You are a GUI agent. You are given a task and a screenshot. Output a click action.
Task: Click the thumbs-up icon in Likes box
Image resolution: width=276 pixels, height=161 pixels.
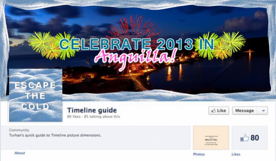pyautogui.click(x=245, y=138)
